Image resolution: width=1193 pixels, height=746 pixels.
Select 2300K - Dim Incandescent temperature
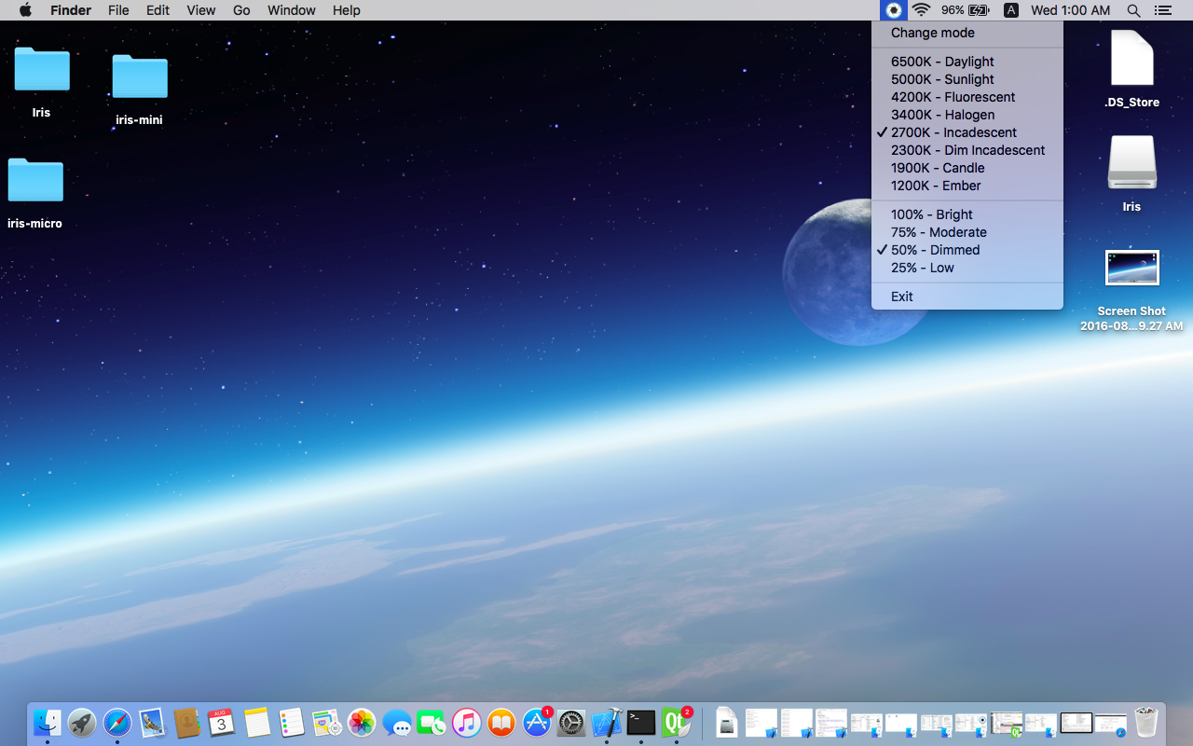point(967,150)
